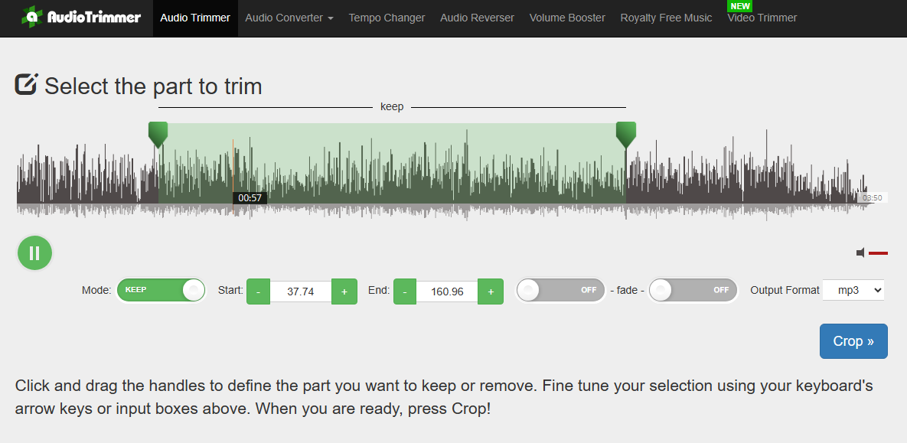This screenshot has width=907, height=443.
Task: Click the Start time input field
Action: click(301, 292)
